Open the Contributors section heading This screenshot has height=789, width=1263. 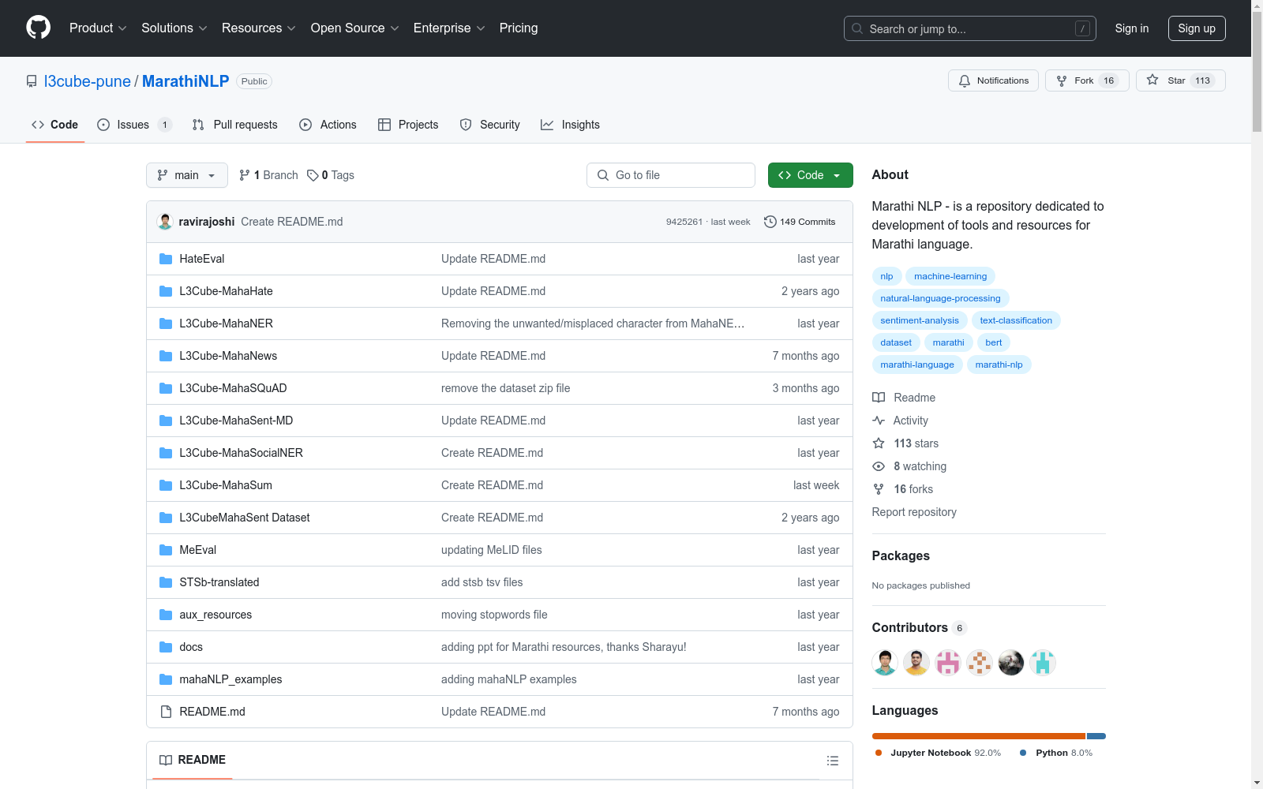919,627
